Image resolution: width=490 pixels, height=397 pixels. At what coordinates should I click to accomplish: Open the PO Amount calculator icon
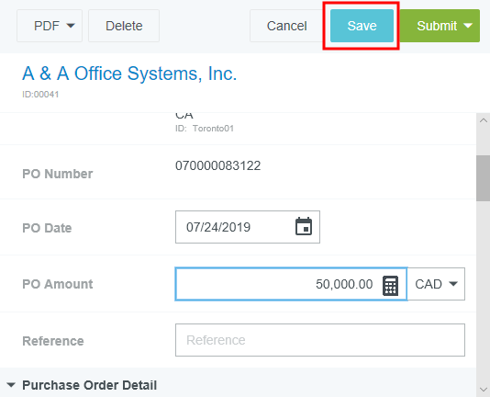[390, 285]
